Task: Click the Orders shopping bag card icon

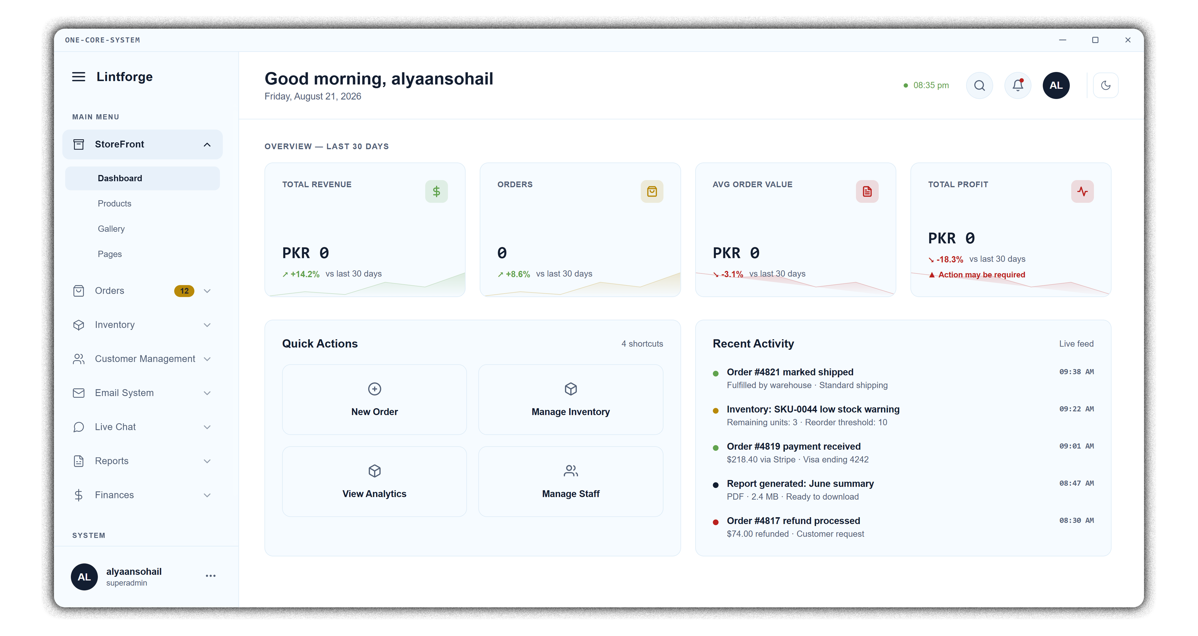Action: click(x=651, y=191)
